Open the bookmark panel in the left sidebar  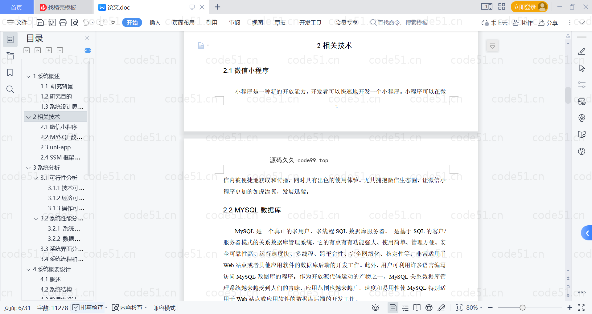[10, 73]
